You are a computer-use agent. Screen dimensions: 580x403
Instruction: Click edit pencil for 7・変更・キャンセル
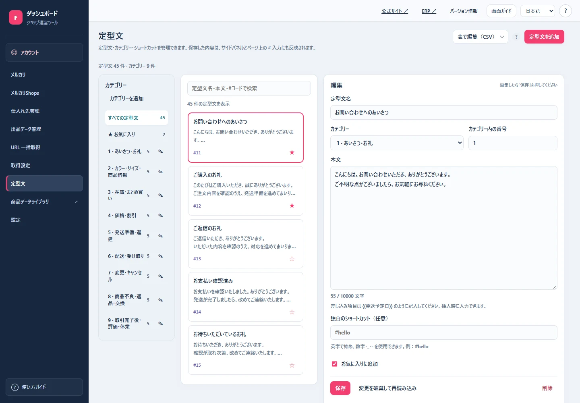point(160,276)
